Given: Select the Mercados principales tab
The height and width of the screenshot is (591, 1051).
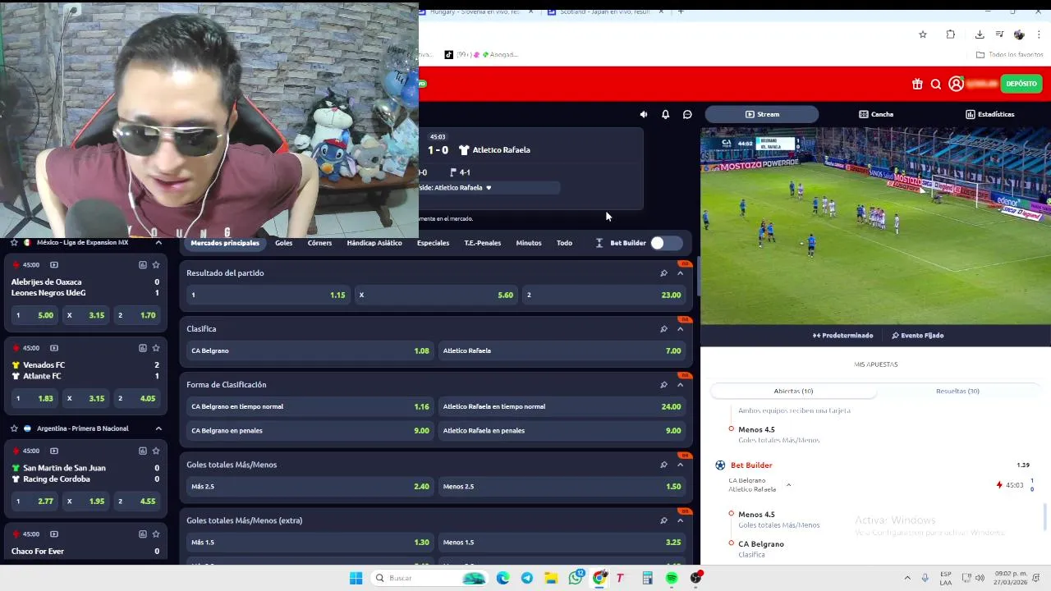Looking at the screenshot, I should click(225, 243).
